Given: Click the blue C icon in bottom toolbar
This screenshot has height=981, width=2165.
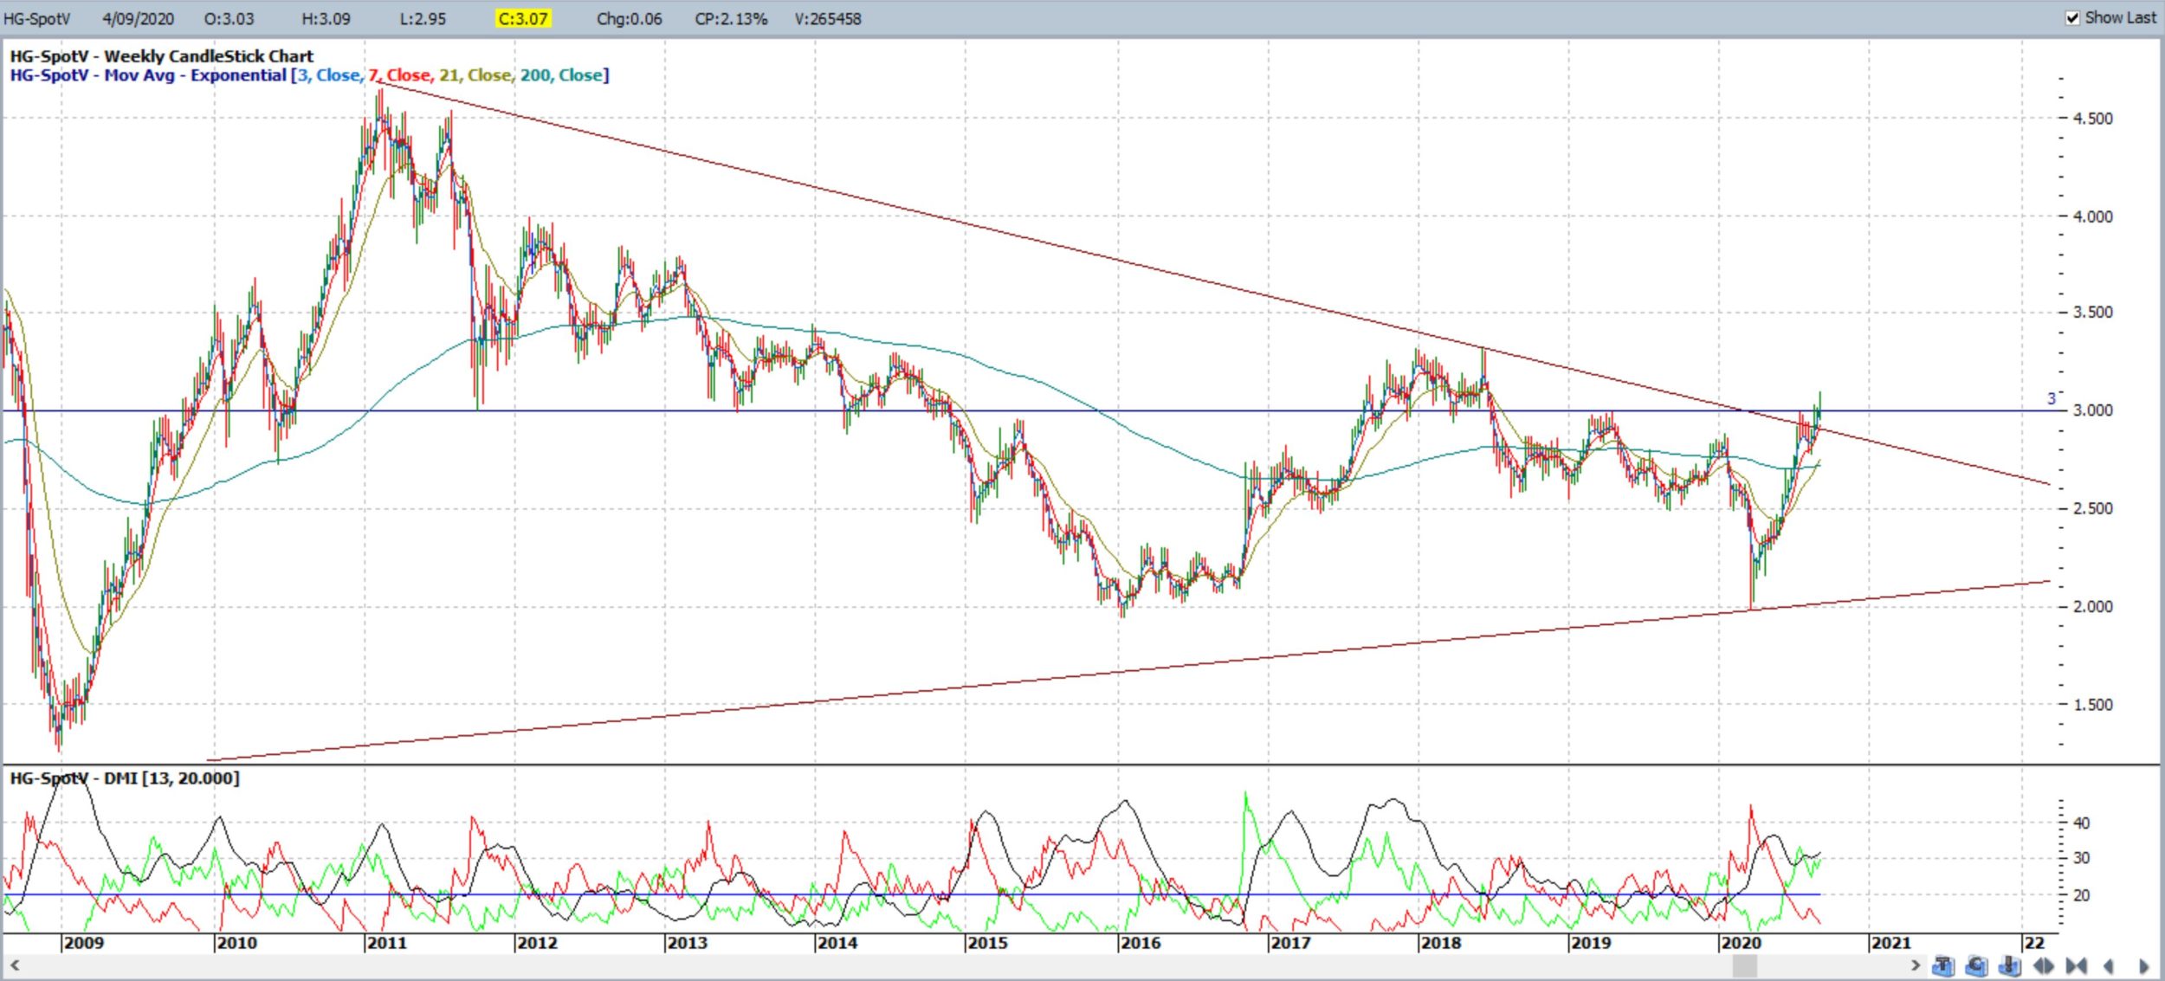Looking at the screenshot, I should (1976, 965).
